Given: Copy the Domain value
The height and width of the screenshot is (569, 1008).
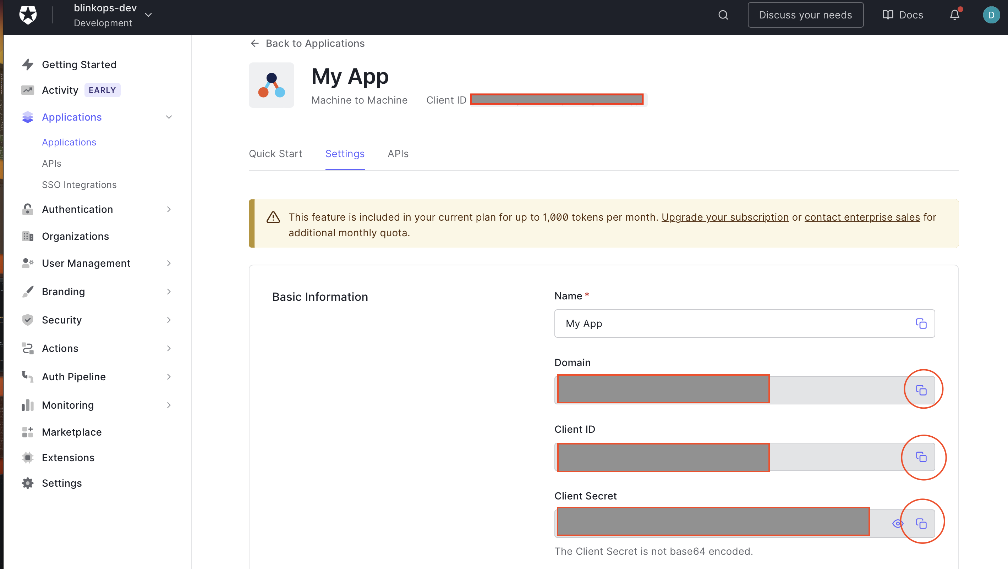Looking at the screenshot, I should click(x=921, y=390).
